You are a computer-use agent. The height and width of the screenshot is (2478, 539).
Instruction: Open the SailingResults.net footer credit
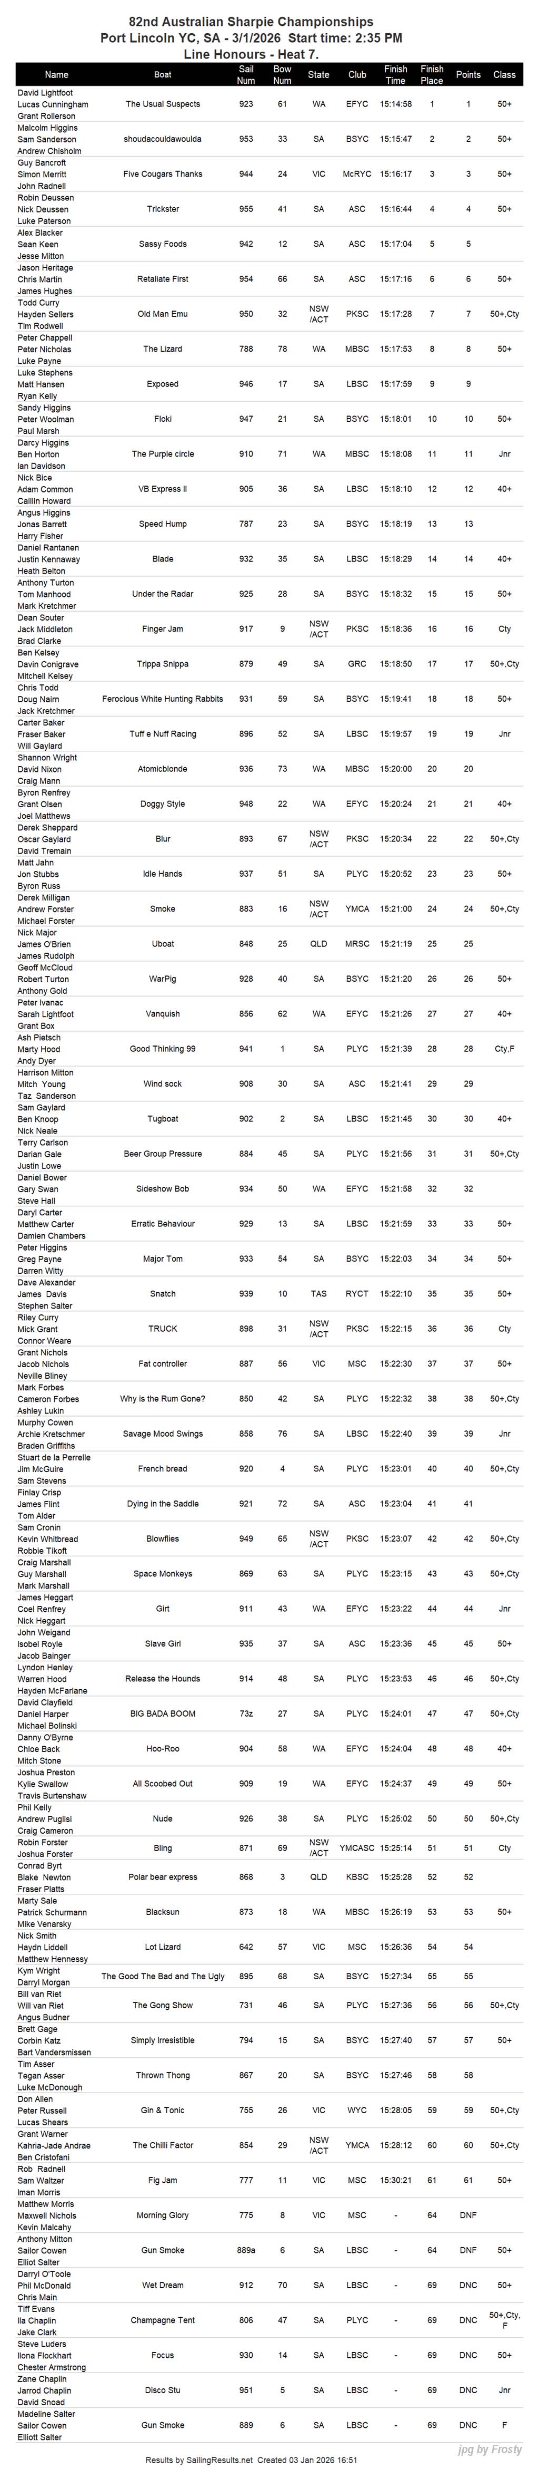tap(198, 2460)
